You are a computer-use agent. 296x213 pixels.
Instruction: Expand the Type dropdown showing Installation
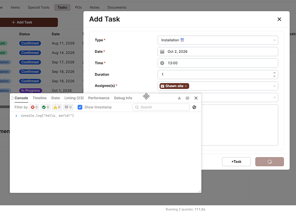[x=217, y=40]
